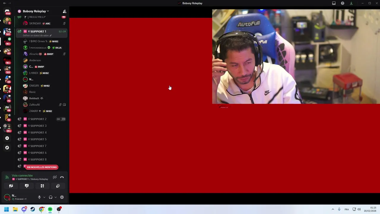Mute the microphone in user panel
This screenshot has width=380, height=214.
pyautogui.click(x=39, y=197)
